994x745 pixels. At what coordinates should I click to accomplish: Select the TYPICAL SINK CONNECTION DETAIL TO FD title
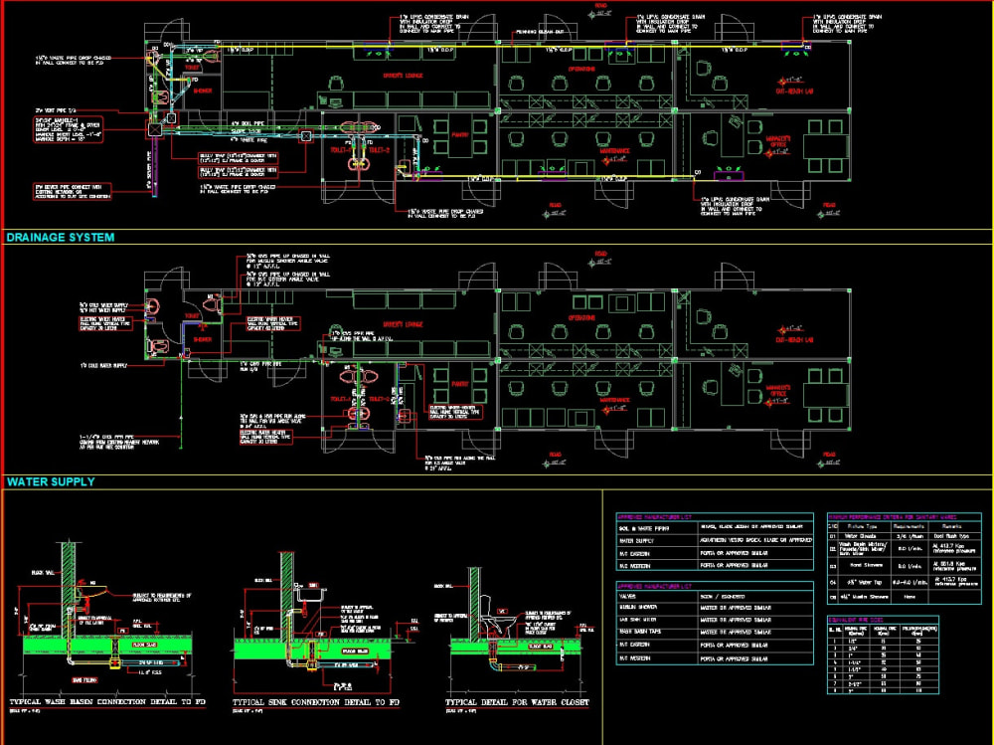(x=316, y=702)
